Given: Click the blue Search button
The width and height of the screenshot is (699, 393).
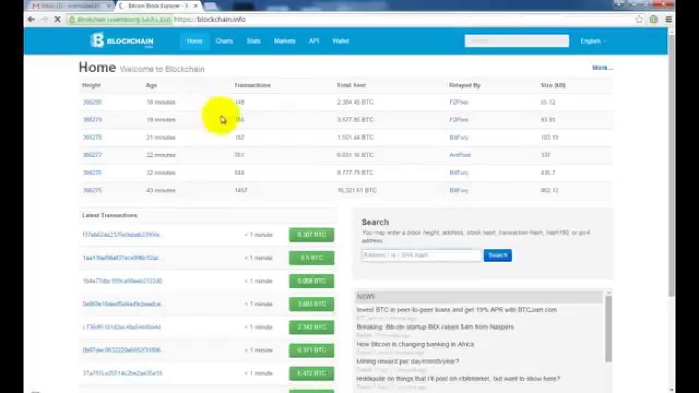Looking at the screenshot, I should pos(497,255).
